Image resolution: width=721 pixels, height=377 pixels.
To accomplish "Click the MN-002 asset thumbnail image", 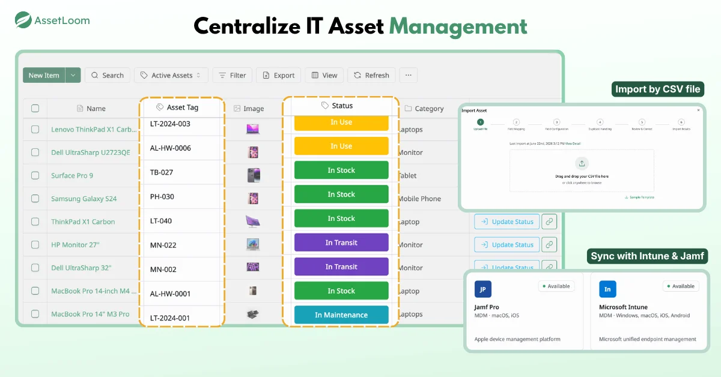I will point(253,267).
